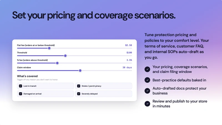
Task: Click the $100 threshold value
Action: [129, 52]
